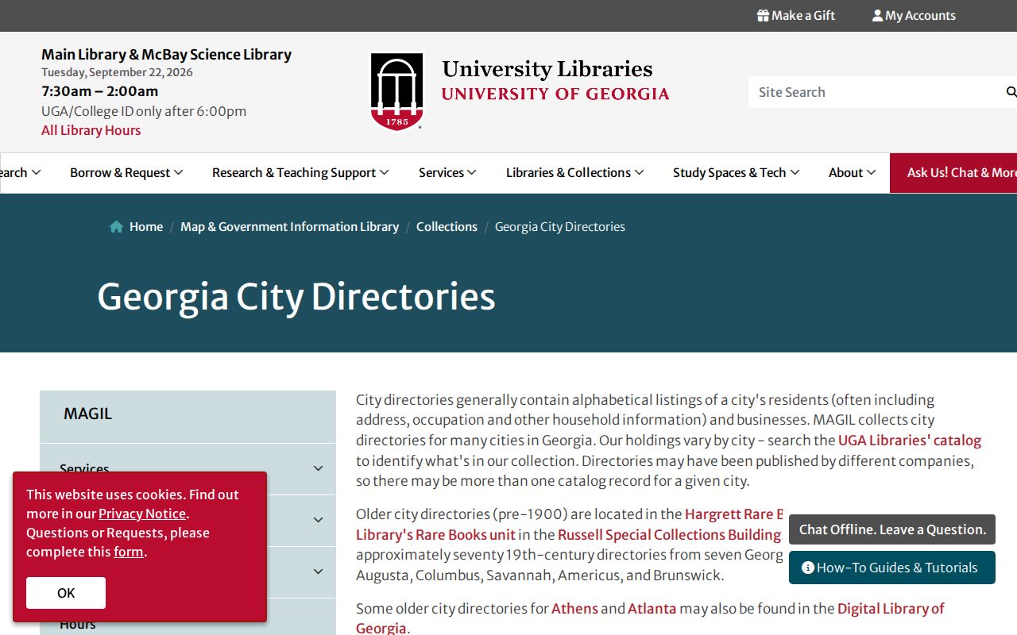Go to Collections breadcrumb link
Viewport: 1017px width, 635px height.
point(447,226)
